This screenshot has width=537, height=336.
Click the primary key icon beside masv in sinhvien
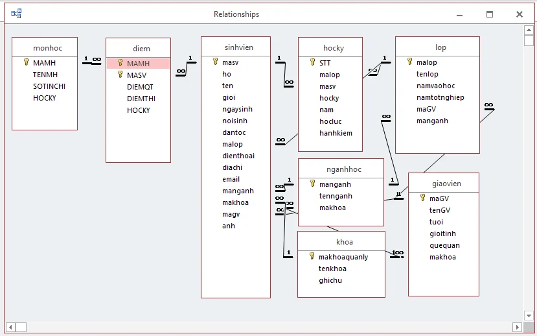coord(216,62)
